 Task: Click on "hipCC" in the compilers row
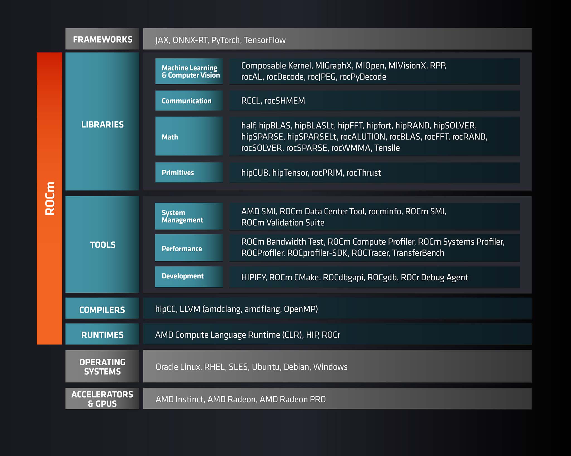pos(165,309)
